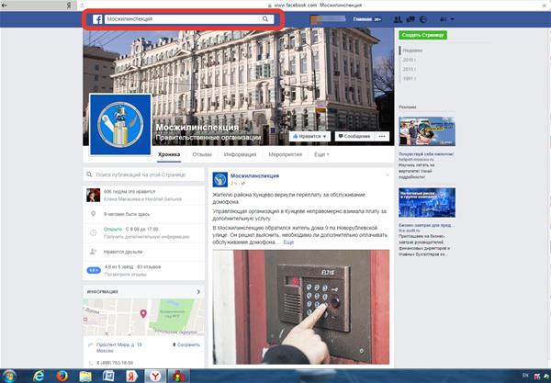The image size is (551, 383).
Task: Open the business breakfast ad image
Action: pos(427,202)
